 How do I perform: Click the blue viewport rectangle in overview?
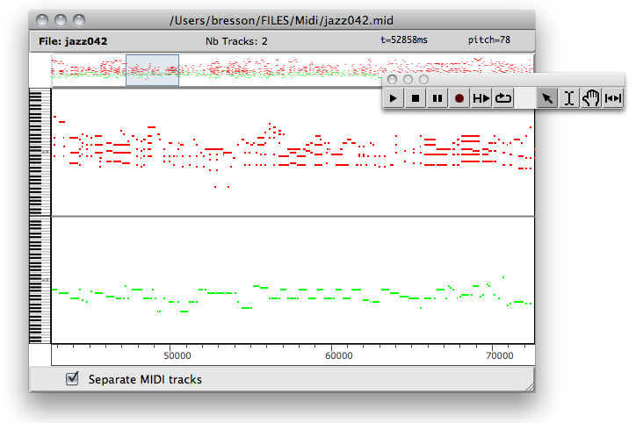(152, 70)
